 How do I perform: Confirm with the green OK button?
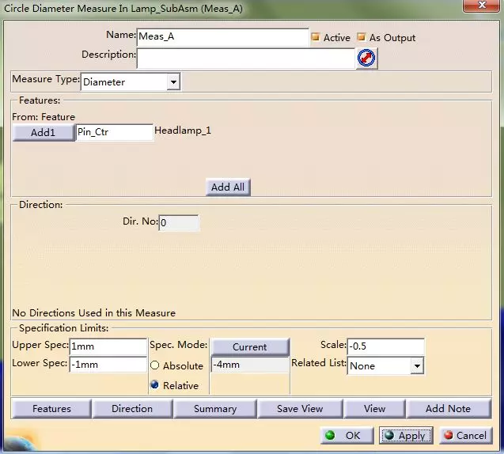click(x=347, y=435)
